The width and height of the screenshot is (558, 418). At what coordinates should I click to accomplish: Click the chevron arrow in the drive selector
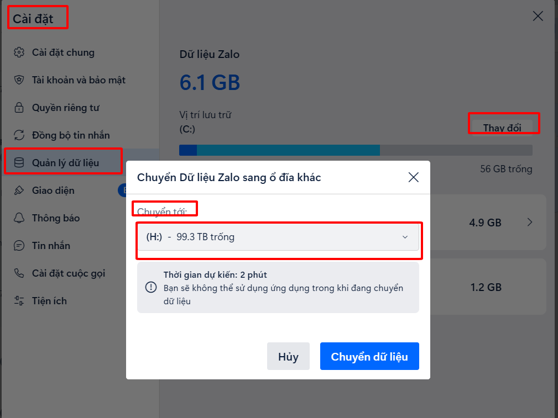(x=405, y=237)
